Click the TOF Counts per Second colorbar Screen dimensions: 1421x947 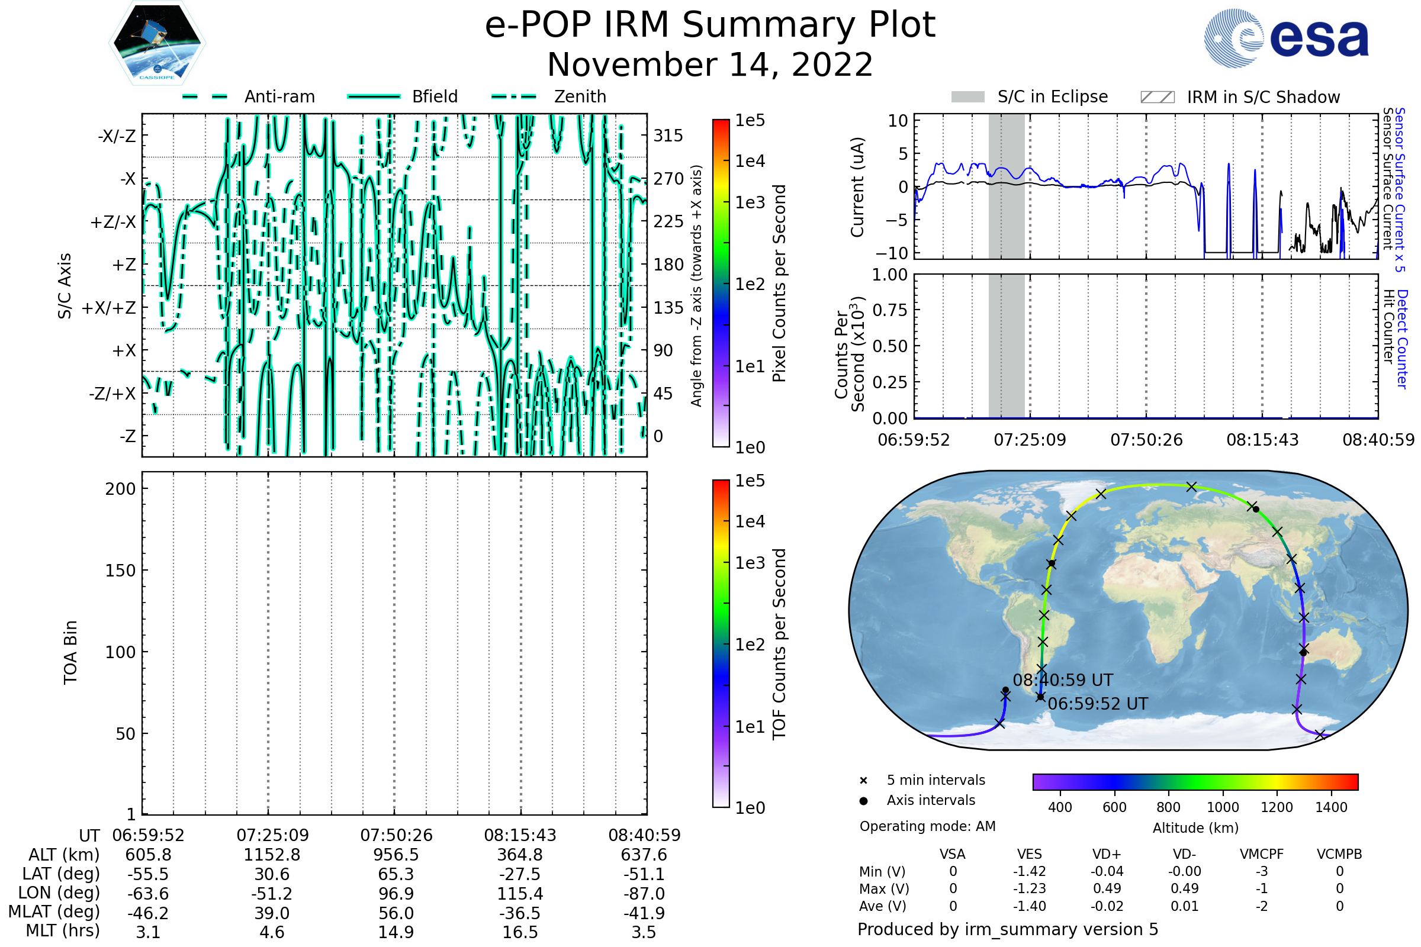721,644
